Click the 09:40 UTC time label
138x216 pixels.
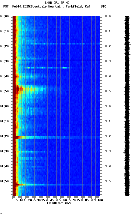[x=108, y=166]
